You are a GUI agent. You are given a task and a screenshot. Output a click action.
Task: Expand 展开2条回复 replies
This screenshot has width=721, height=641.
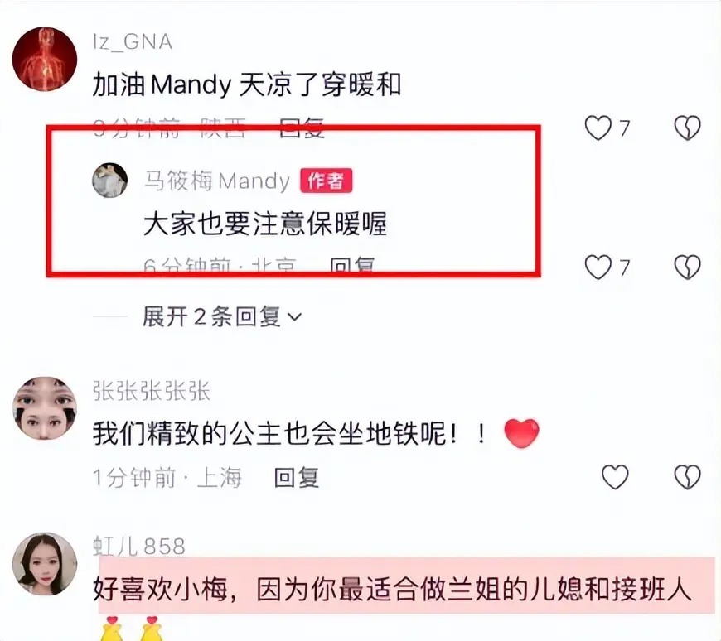[221, 316]
